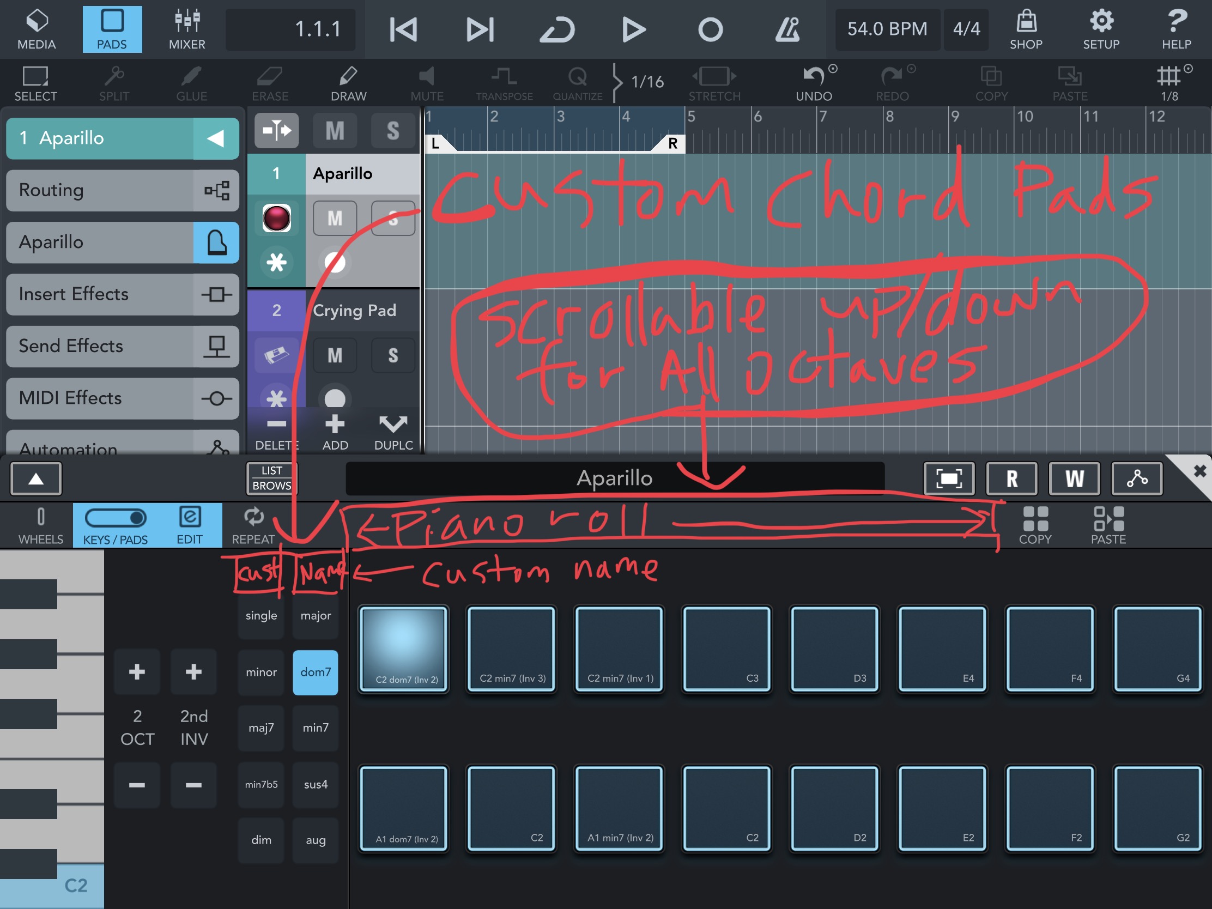Toggle the Keys / Pads switch
Image resolution: width=1212 pixels, height=909 pixels.
click(115, 518)
